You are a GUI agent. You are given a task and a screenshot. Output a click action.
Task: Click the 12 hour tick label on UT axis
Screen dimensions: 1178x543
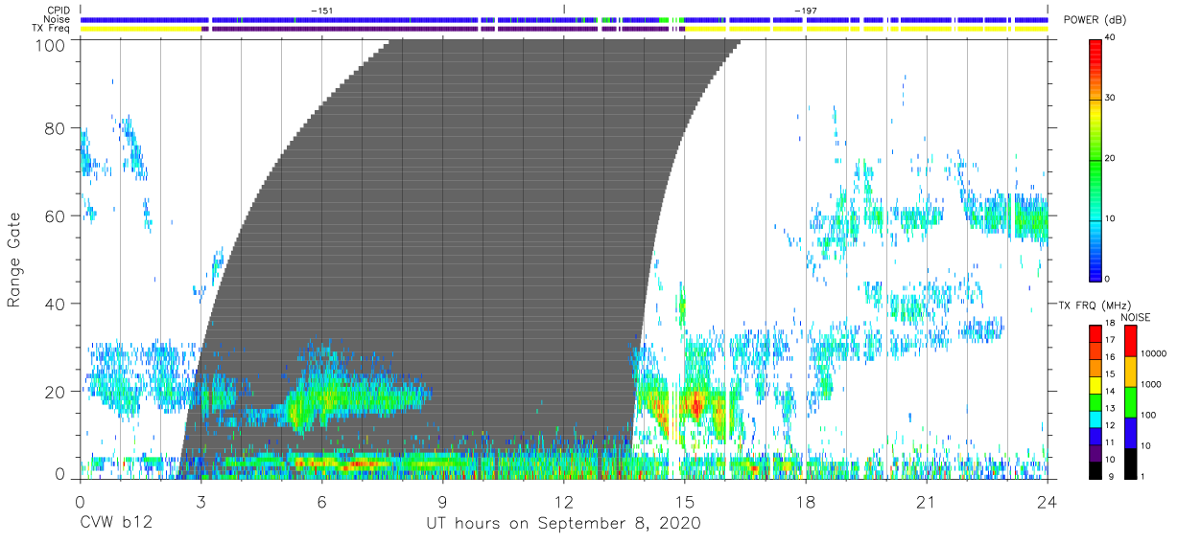tap(564, 502)
